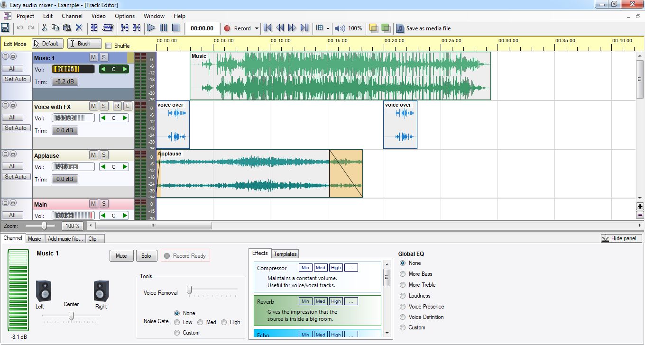The height and width of the screenshot is (345, 645).
Task: Open the Channel menu
Action: tap(72, 16)
